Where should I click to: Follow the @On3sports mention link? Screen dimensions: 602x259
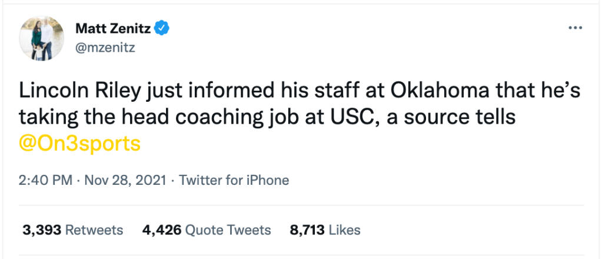(79, 144)
